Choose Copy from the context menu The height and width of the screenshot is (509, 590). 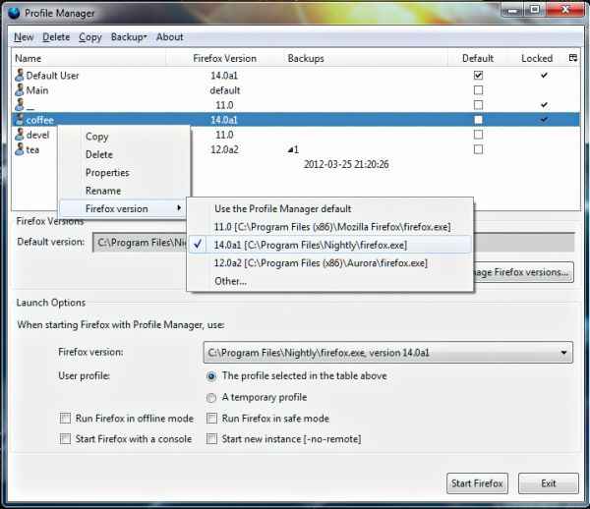click(x=97, y=137)
